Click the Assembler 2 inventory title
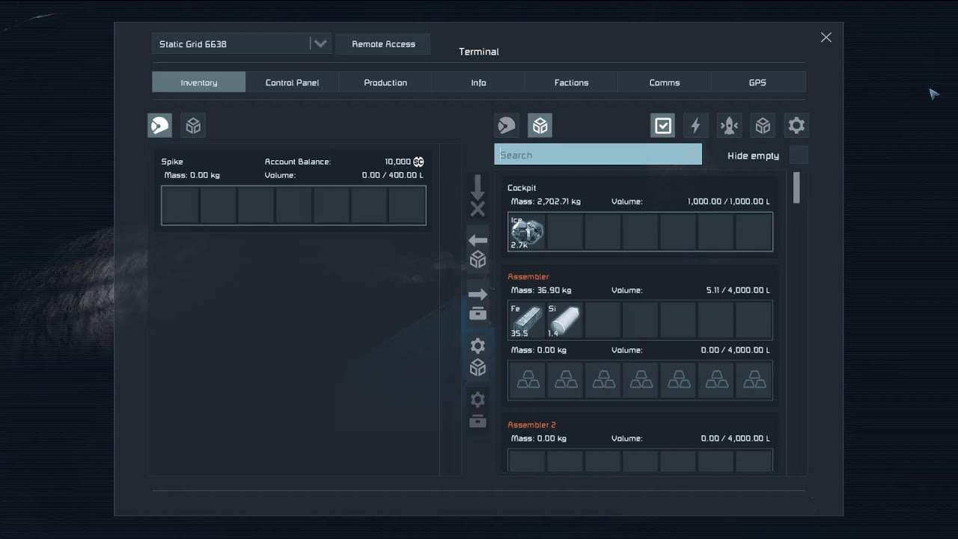958x539 pixels. [x=531, y=424]
